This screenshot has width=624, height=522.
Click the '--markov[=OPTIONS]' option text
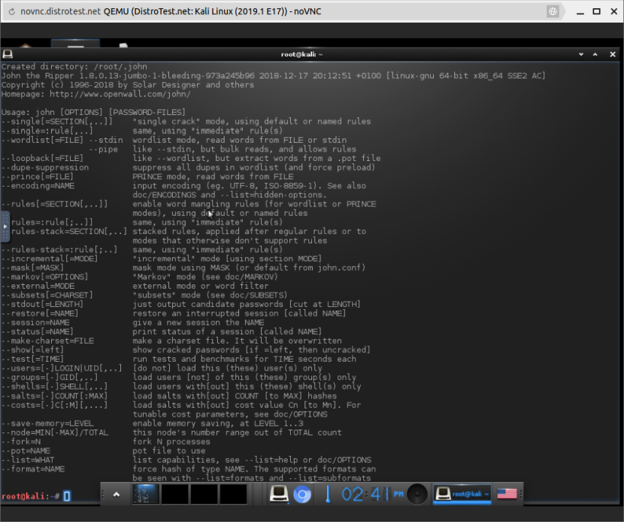(44, 276)
